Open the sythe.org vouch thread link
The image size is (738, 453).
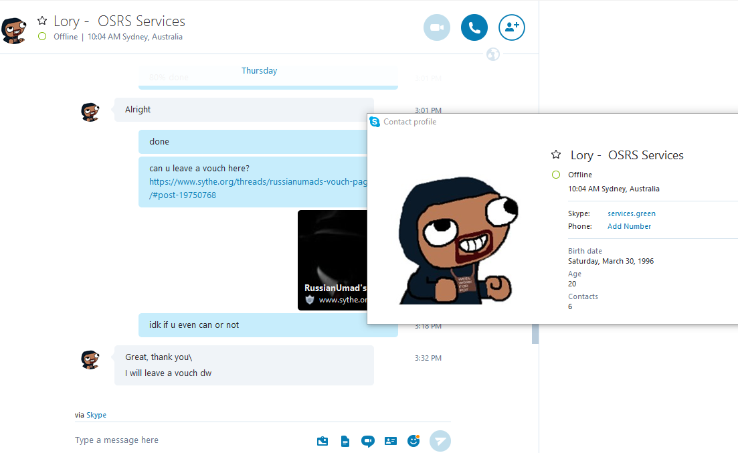point(258,188)
